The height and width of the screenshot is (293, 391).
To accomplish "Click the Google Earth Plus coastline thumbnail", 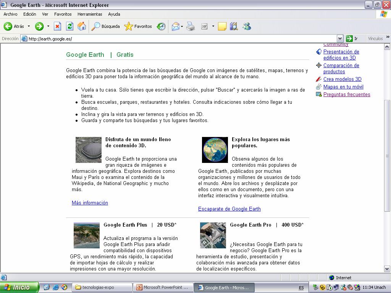I will point(87,235).
